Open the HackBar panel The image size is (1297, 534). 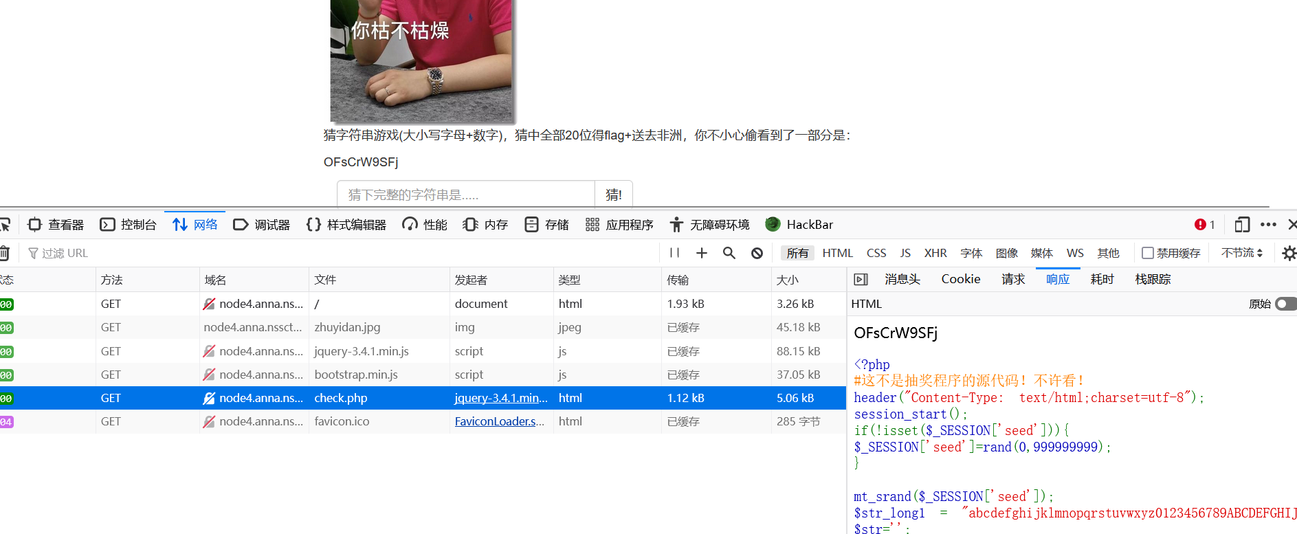point(799,225)
